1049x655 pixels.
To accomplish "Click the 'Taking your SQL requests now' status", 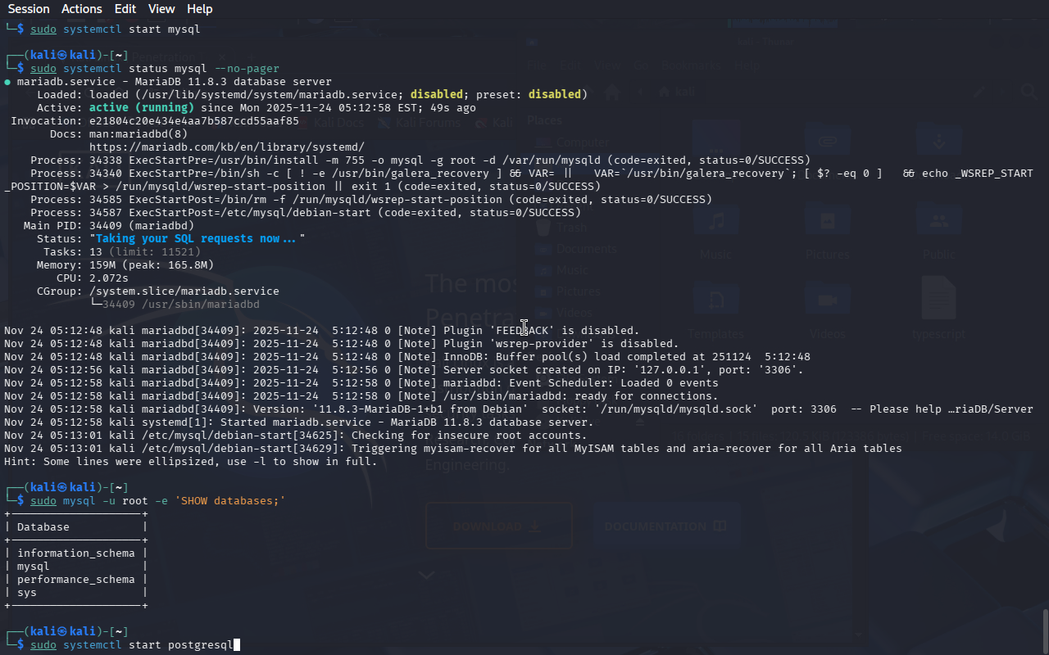I will coord(197,239).
